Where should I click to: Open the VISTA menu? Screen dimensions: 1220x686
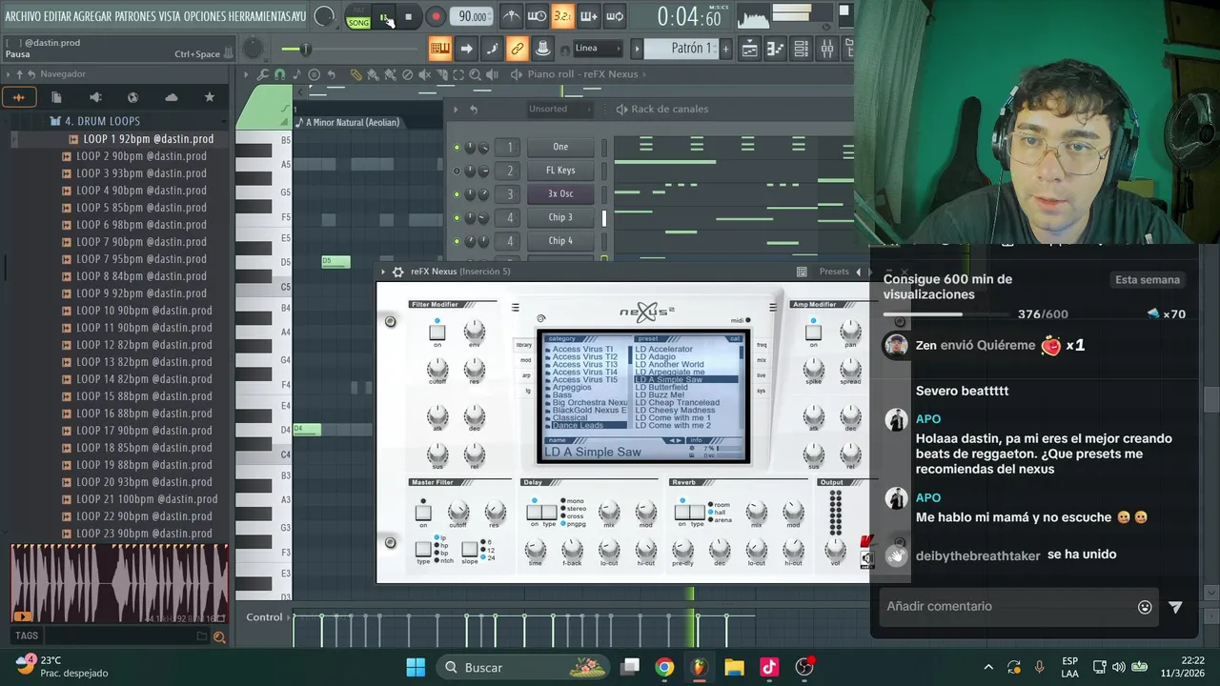click(x=170, y=16)
